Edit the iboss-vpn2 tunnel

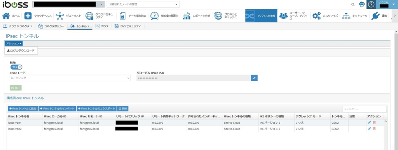[369, 129]
